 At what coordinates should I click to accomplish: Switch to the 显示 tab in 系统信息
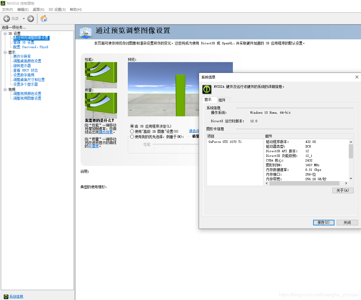pyautogui.click(x=210, y=100)
